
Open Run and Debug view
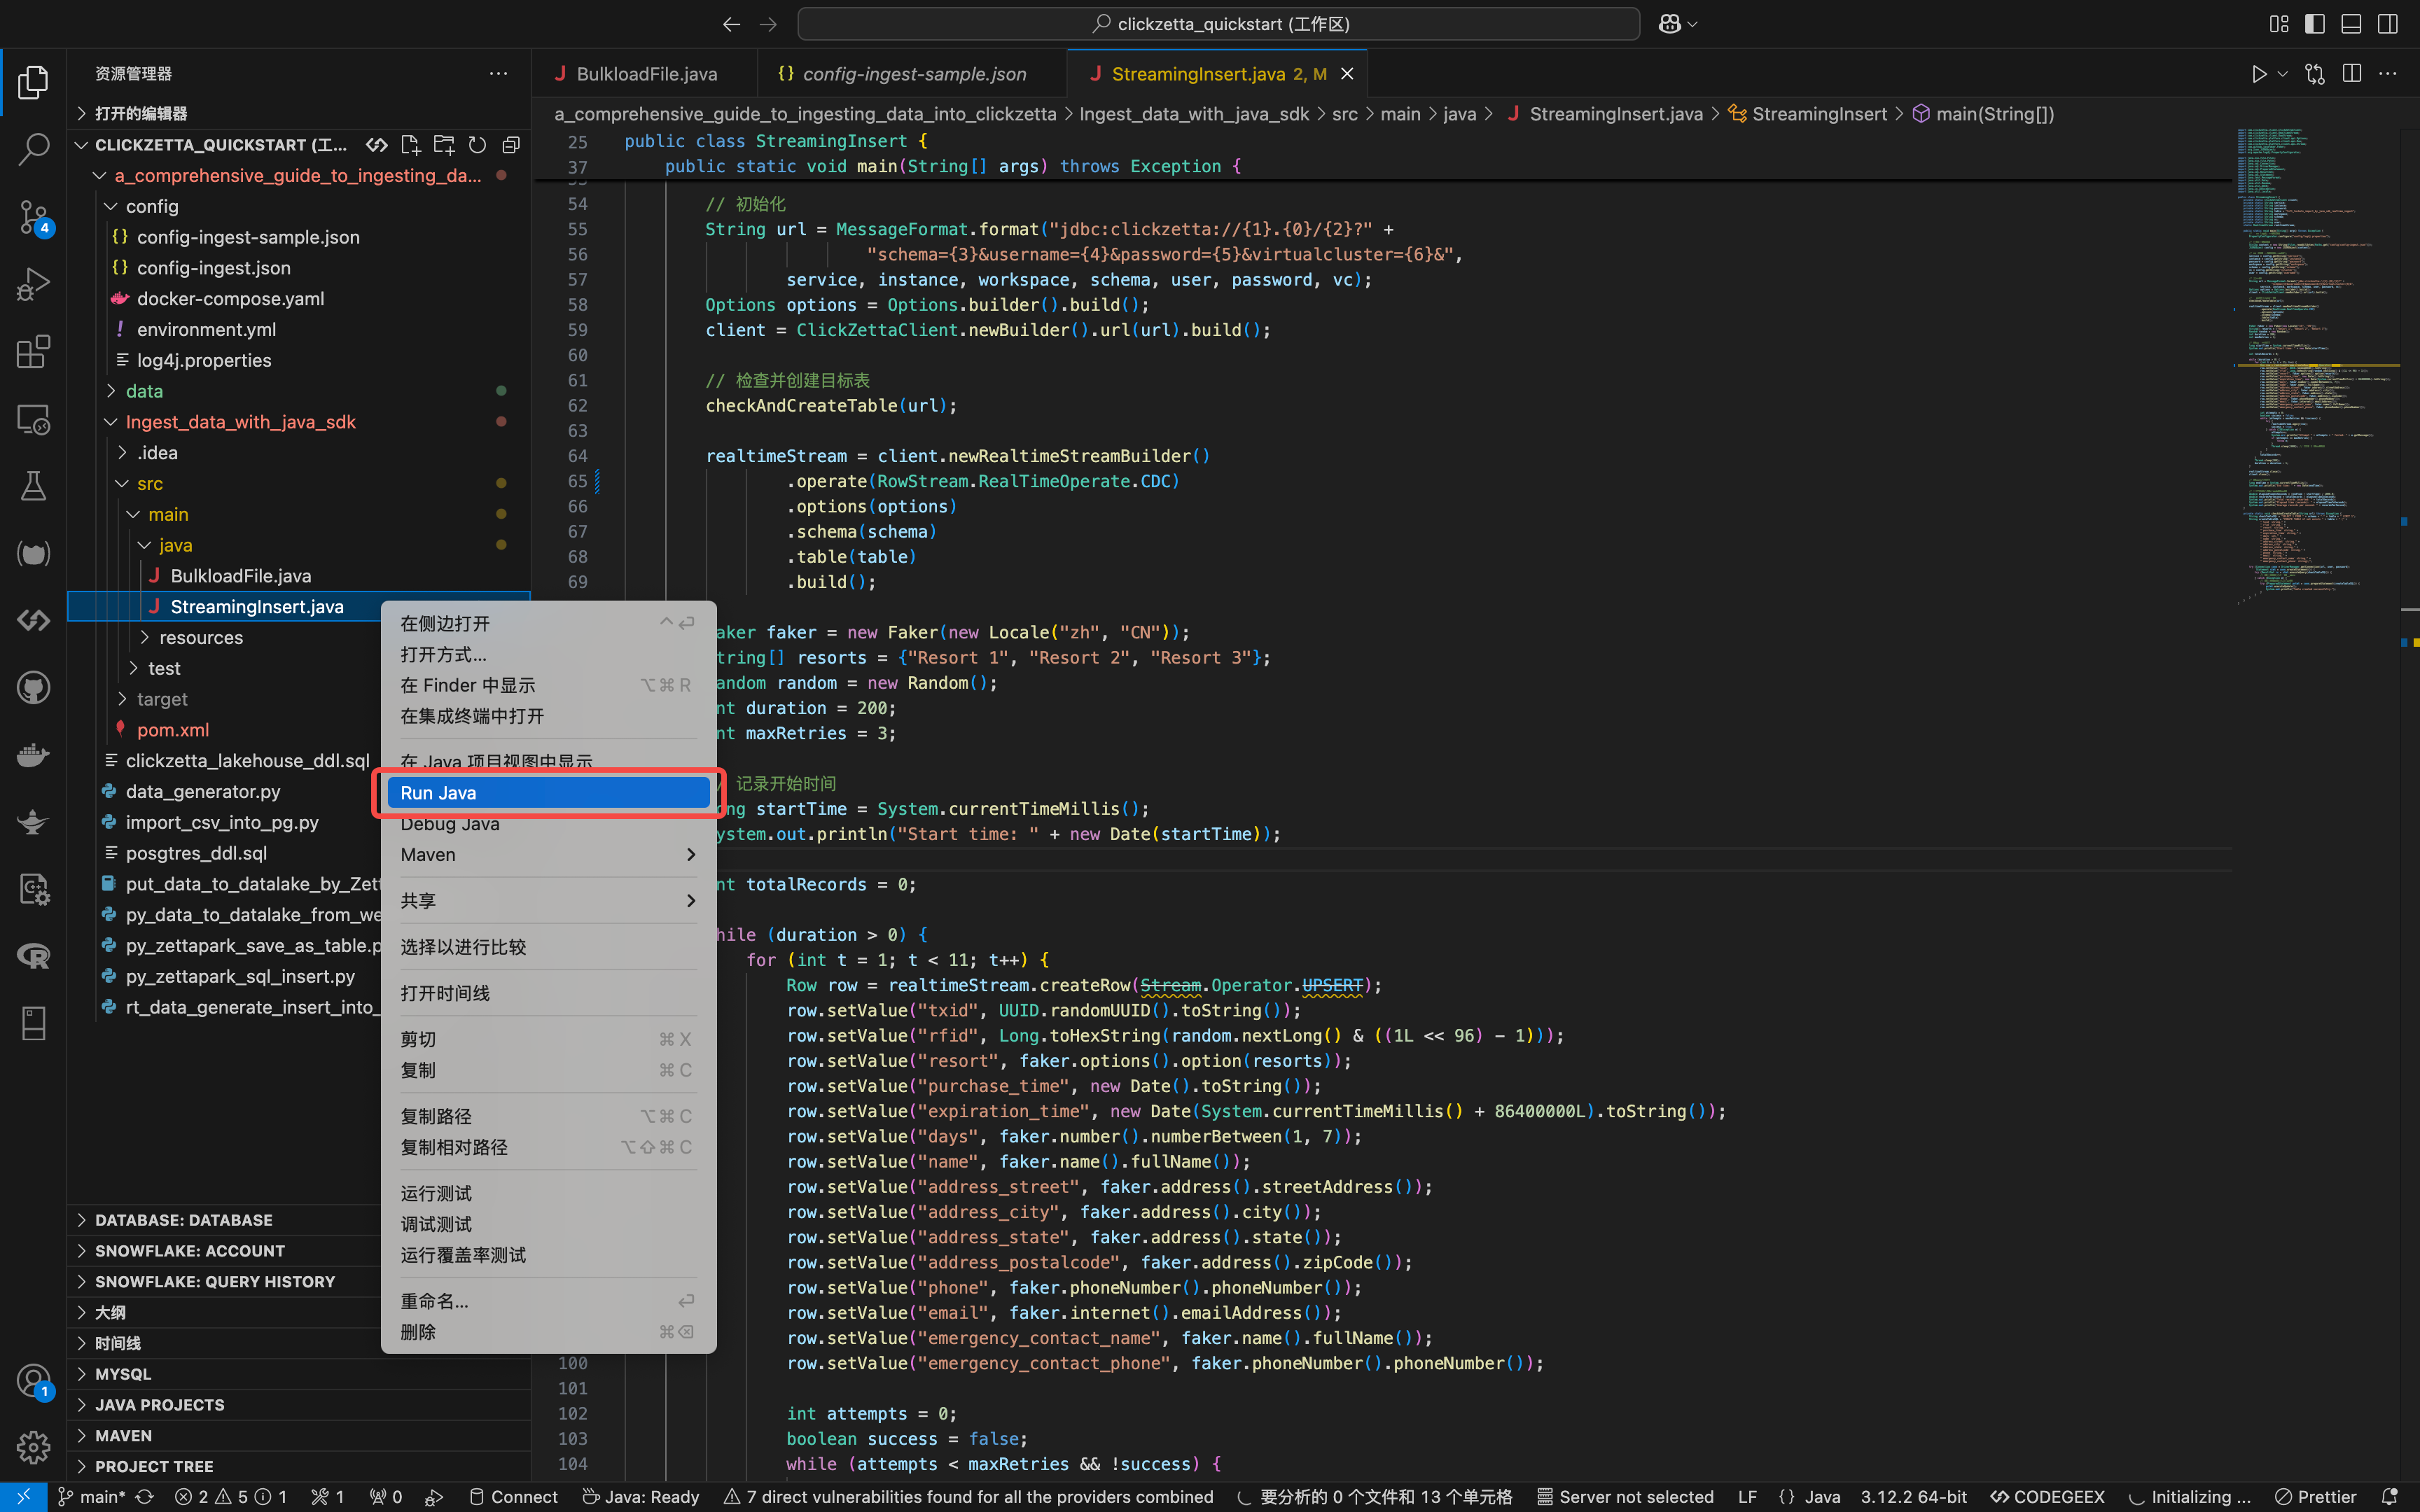click(x=33, y=284)
